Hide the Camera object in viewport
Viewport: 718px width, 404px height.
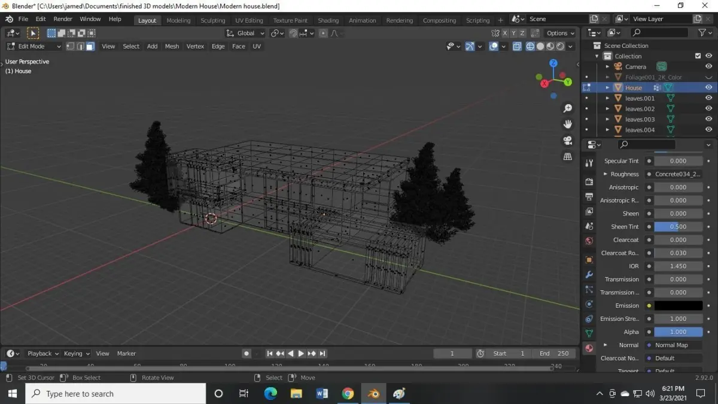tap(709, 66)
